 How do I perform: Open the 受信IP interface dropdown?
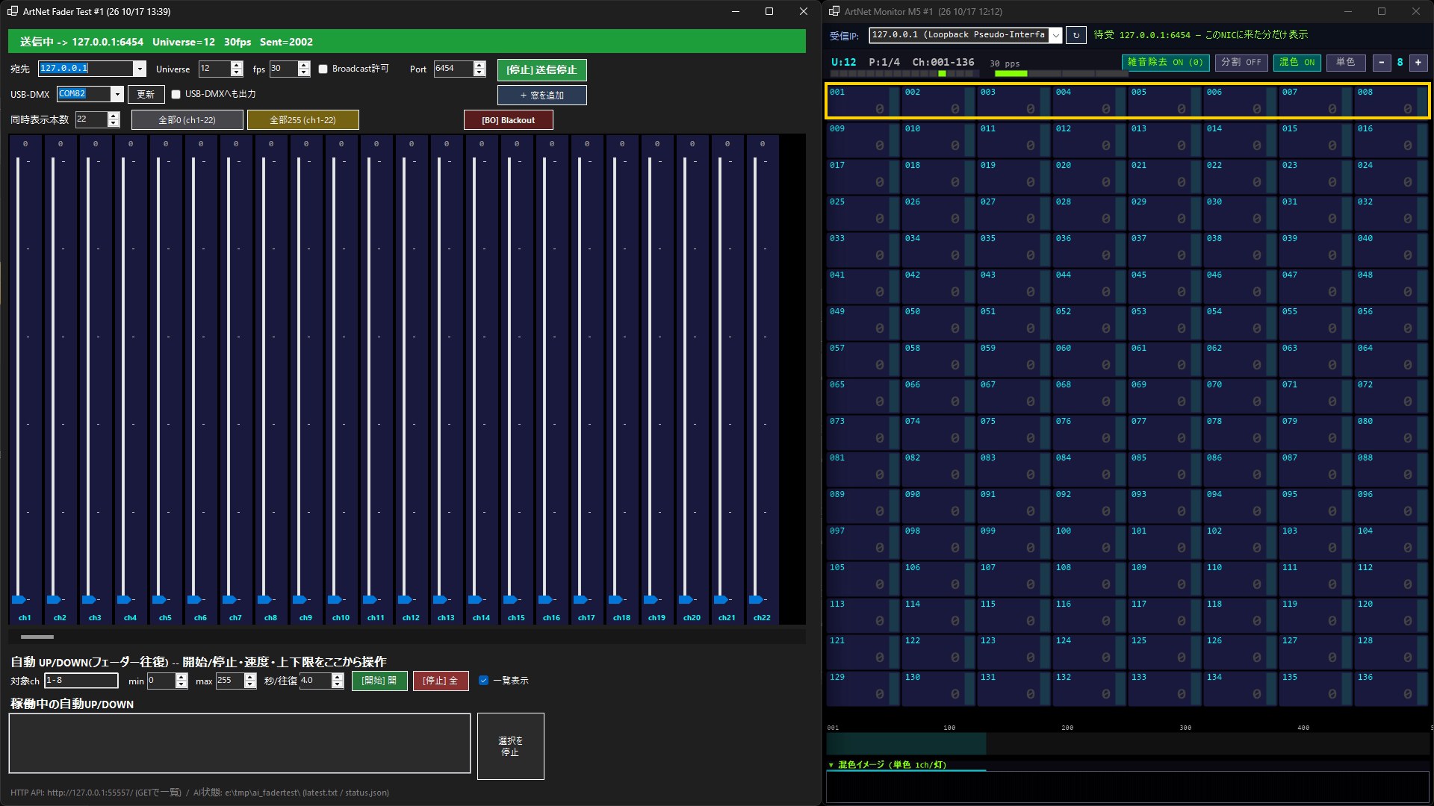[x=1055, y=35]
